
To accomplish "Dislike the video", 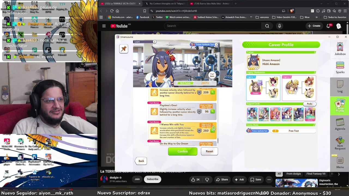I will 207,179.
